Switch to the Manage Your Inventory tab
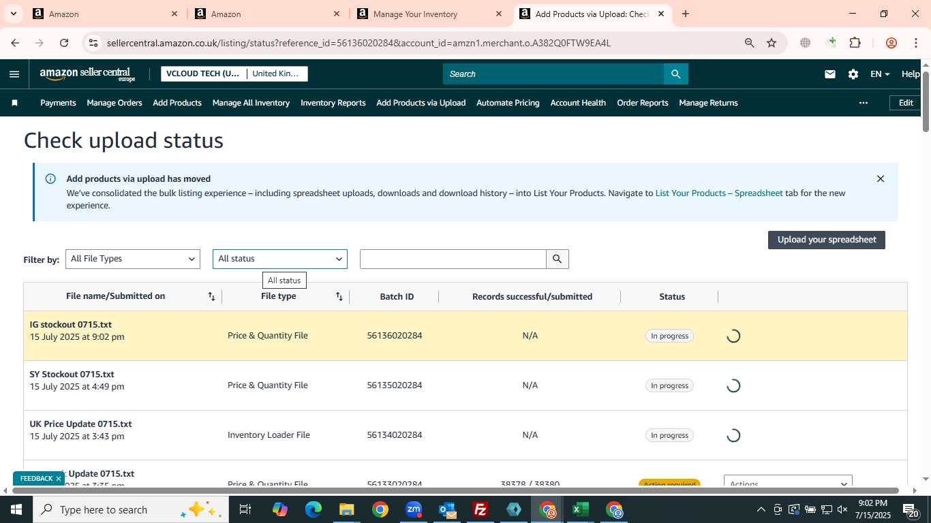This screenshot has width=931, height=523. click(429, 14)
